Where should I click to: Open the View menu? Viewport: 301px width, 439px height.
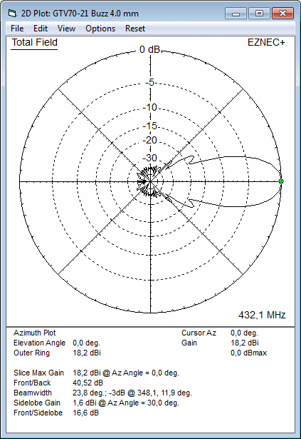(x=66, y=29)
